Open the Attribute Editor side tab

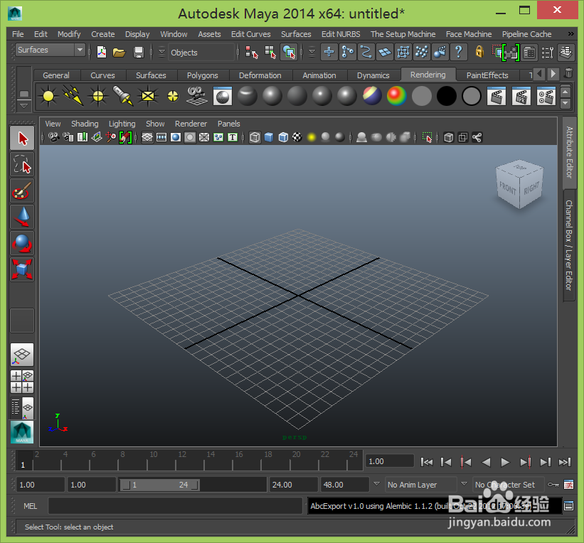[x=570, y=153]
